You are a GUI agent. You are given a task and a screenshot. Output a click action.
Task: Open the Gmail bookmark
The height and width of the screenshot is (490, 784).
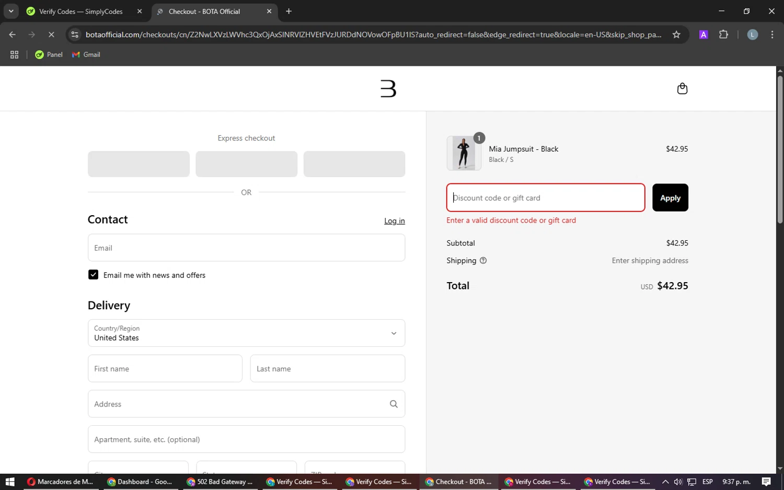coord(86,54)
